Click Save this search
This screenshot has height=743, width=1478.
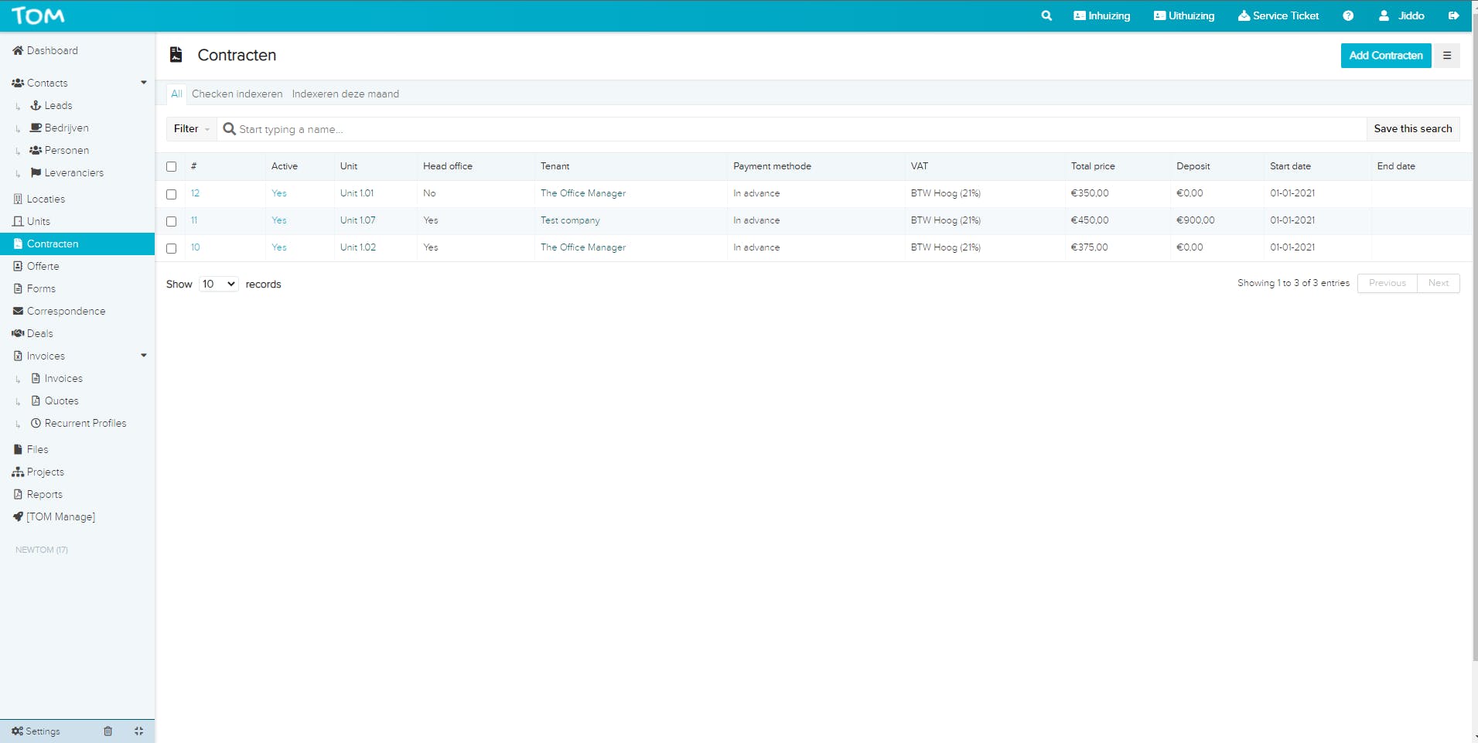[x=1413, y=129]
